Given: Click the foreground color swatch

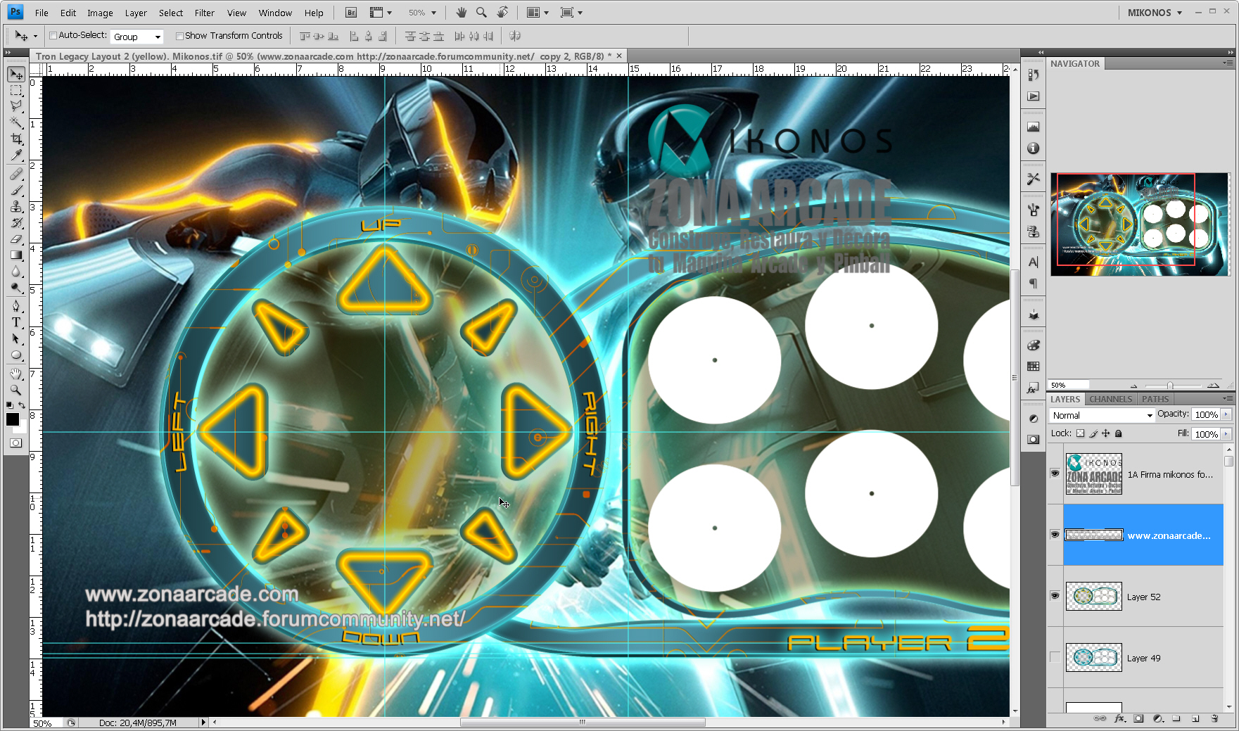Looking at the screenshot, I should [13, 419].
